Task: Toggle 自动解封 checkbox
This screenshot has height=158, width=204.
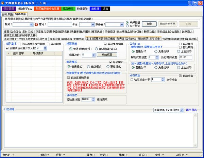Action: (180, 47)
